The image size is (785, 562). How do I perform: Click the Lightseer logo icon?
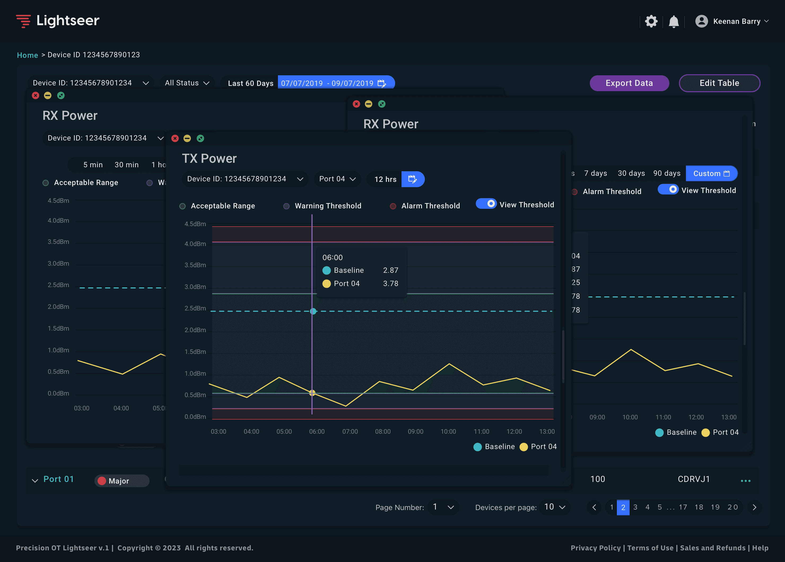coord(24,21)
